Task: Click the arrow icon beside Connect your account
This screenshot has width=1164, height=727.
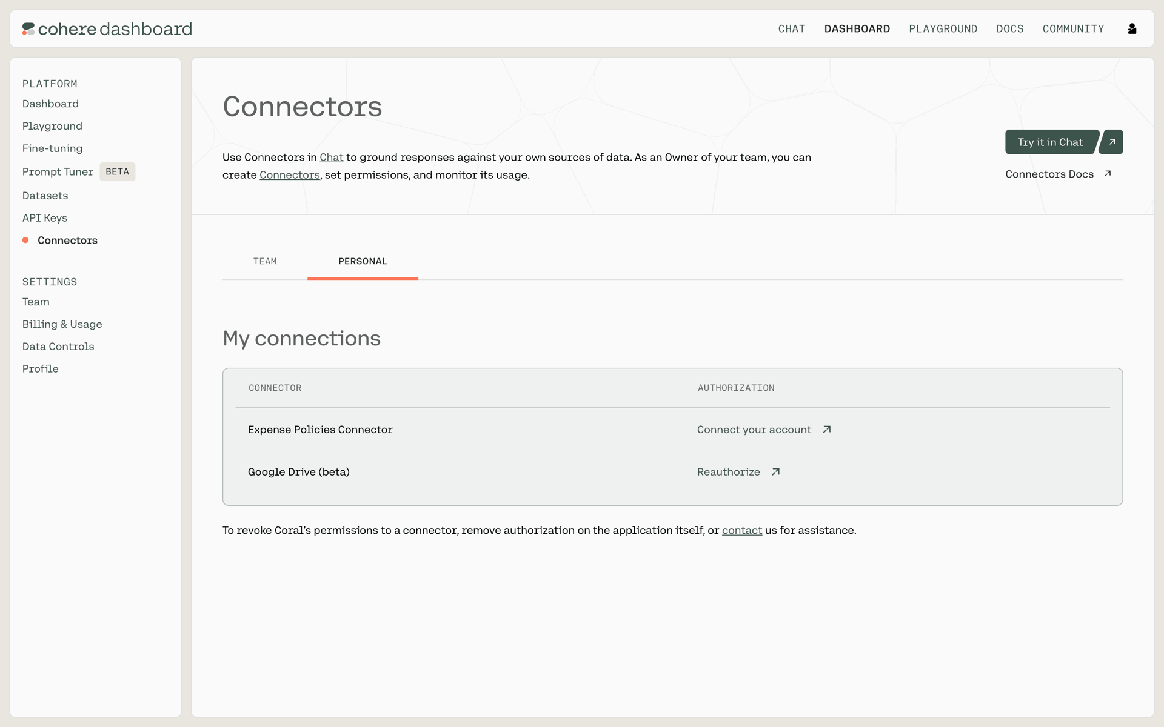Action: click(827, 430)
